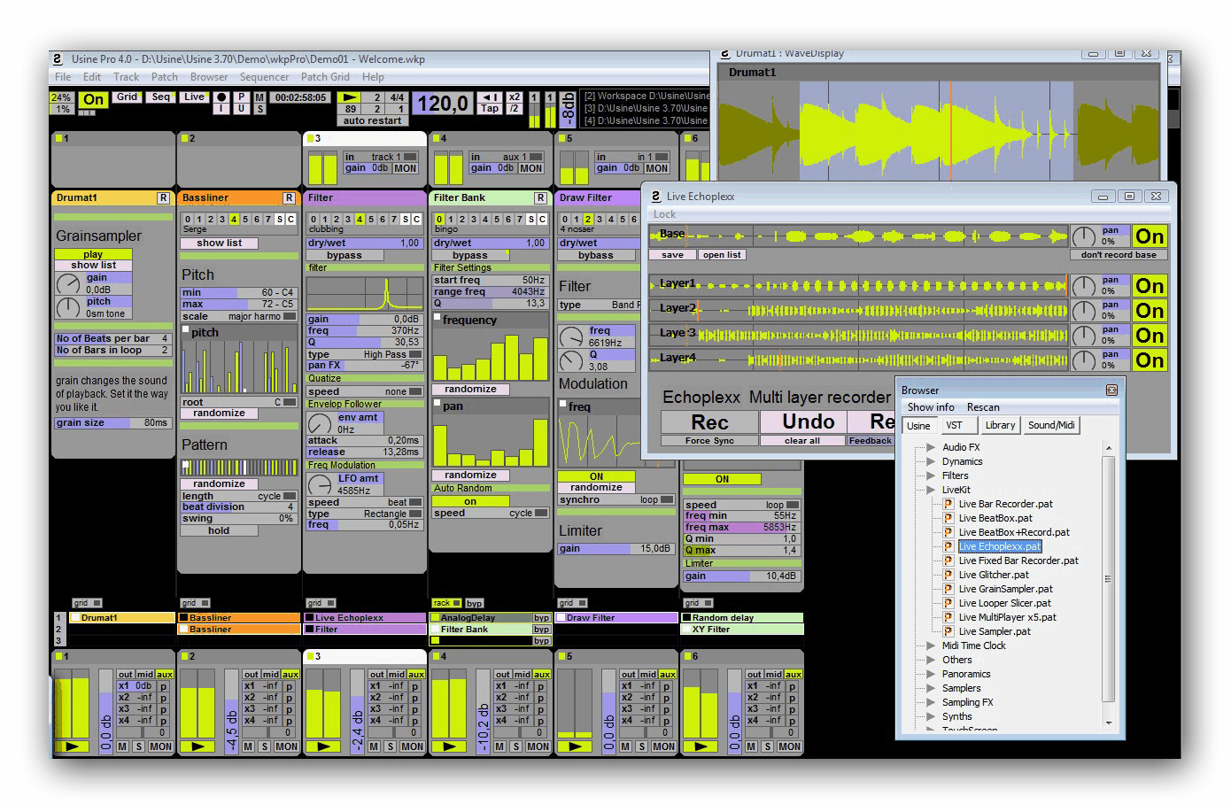1231x804 pixels.
Task: Switch to the VST browser tab
Action: click(x=954, y=425)
